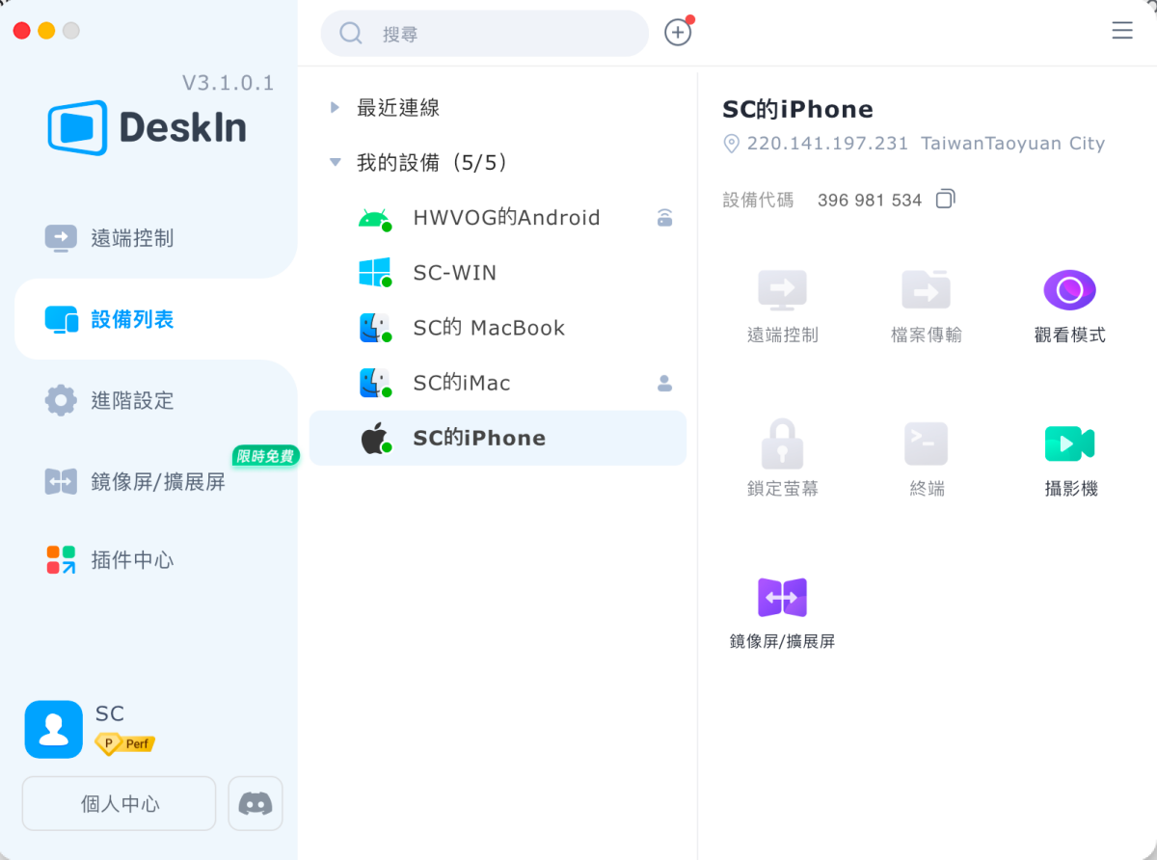Click the SC的iPhone title in detail panel
Screen dimensions: 1157x860
[797, 109]
